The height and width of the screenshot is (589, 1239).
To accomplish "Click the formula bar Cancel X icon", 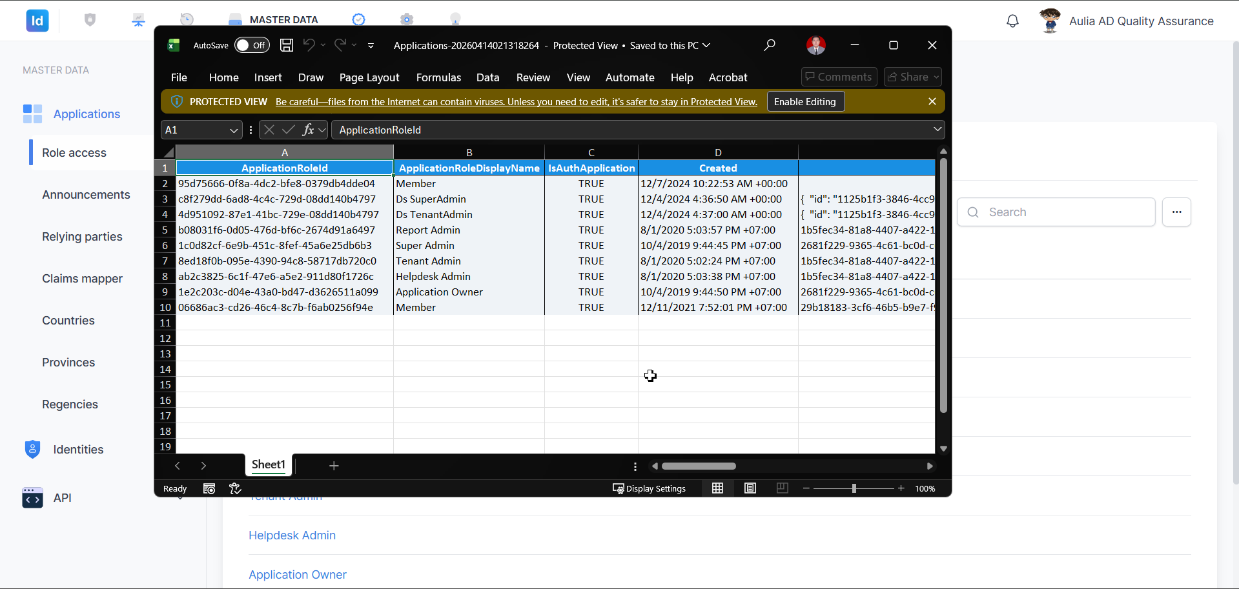I will click(x=269, y=130).
